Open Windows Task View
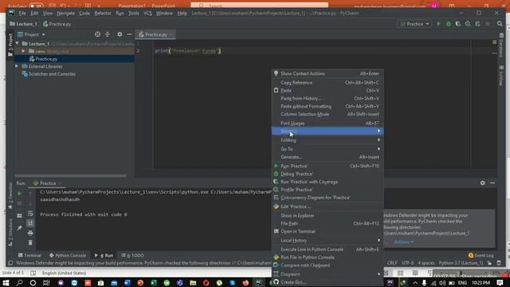510x287 pixels. 46,282
